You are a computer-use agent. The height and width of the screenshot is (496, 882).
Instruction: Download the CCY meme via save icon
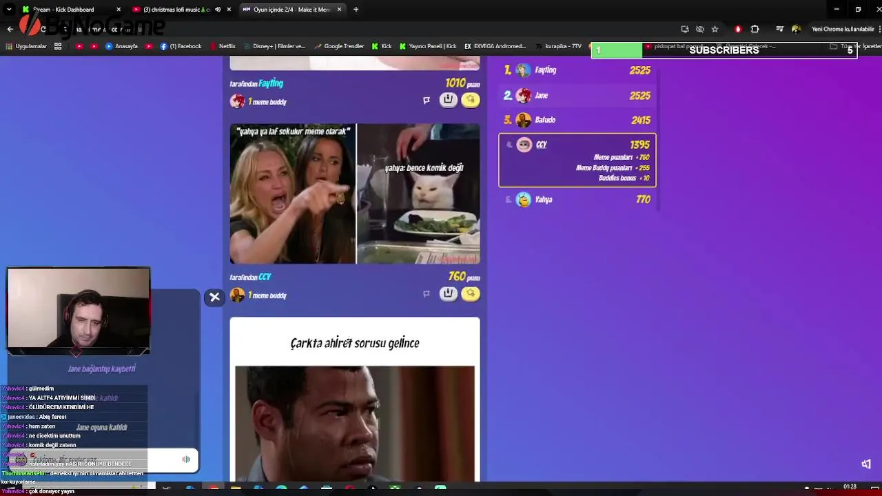[x=448, y=293]
